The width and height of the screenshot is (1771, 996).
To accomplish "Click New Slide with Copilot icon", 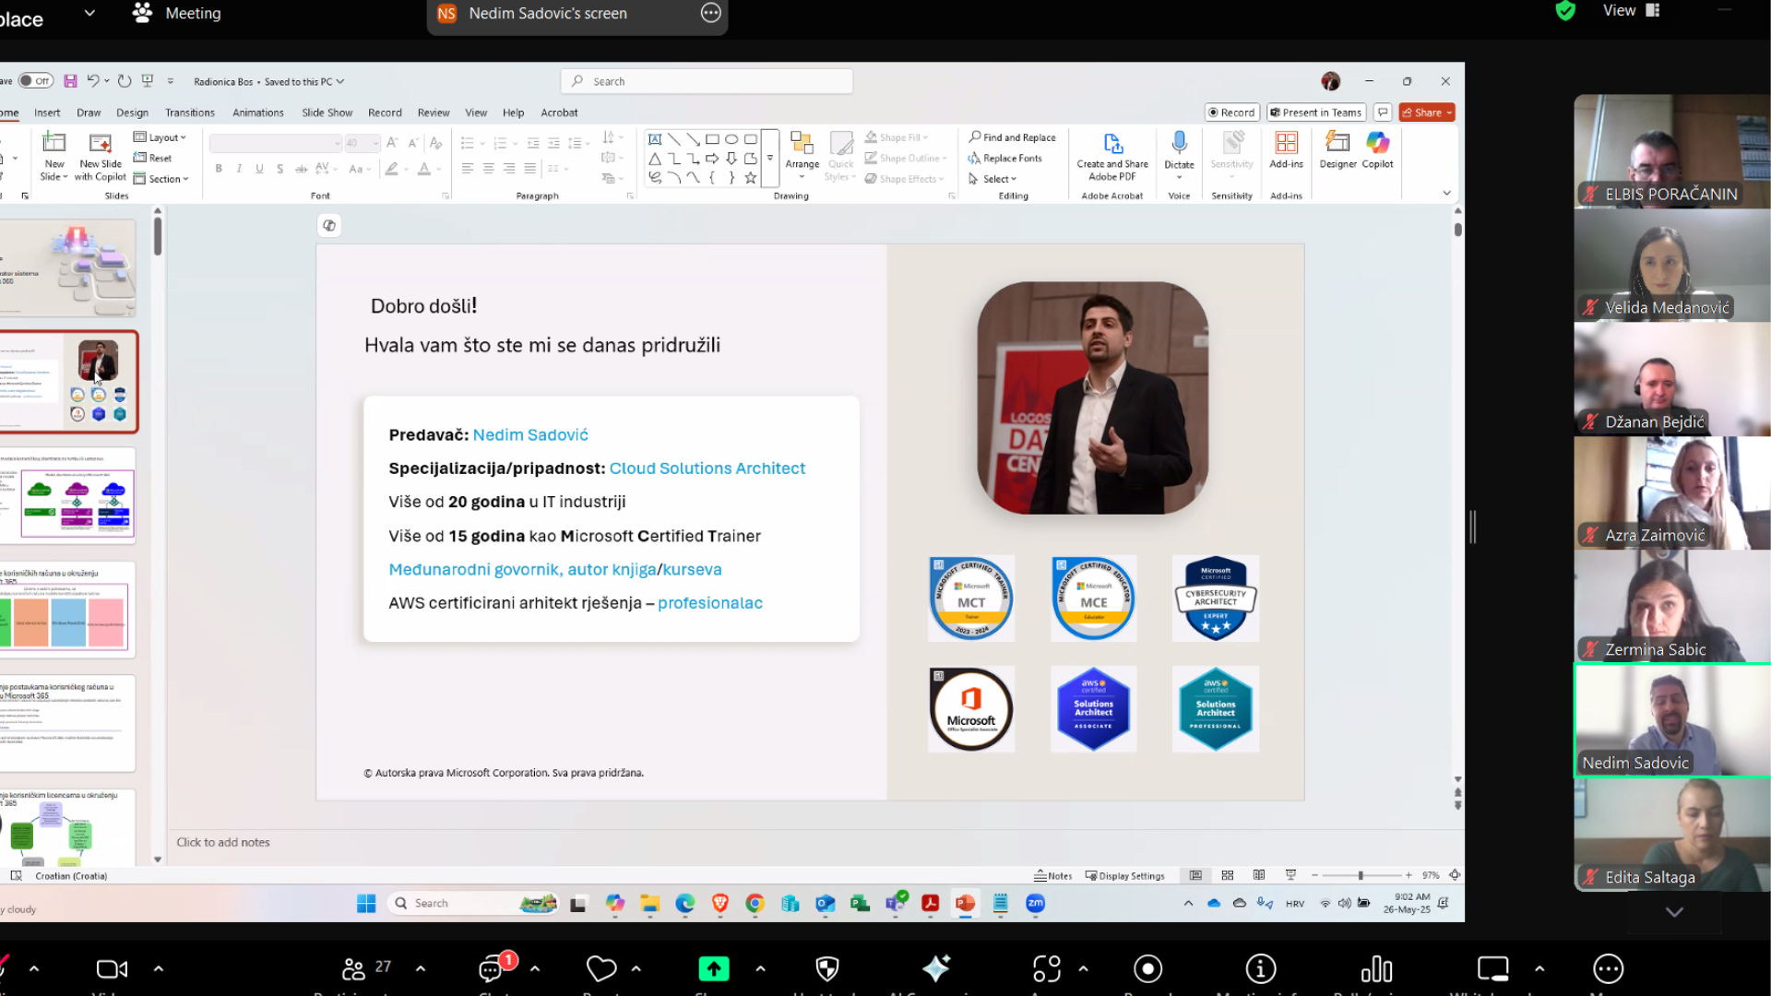I will (x=101, y=143).
